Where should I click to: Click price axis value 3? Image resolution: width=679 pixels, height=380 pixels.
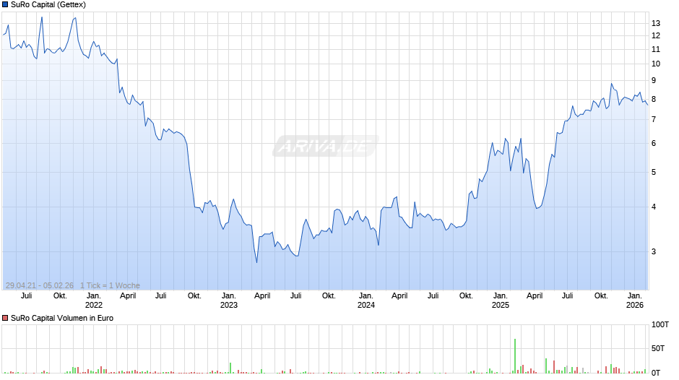654,251
